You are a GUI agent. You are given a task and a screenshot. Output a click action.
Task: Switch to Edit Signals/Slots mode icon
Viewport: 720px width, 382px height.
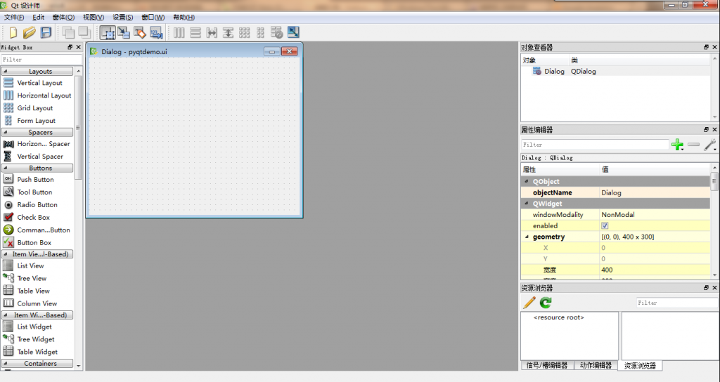click(x=124, y=32)
